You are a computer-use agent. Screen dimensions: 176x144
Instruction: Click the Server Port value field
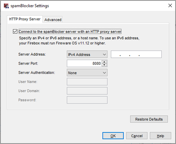point(84,63)
